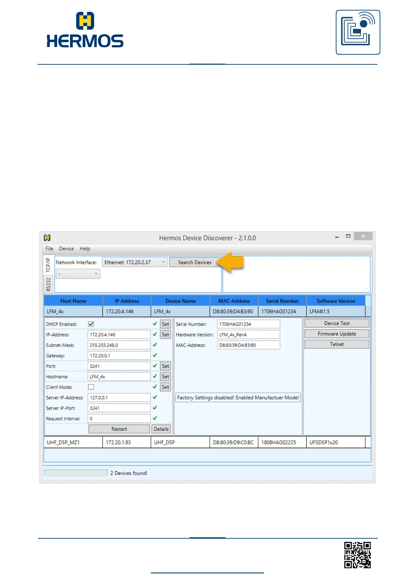
Task: Click Set button for DHCP Enabled
Action: 166,324
